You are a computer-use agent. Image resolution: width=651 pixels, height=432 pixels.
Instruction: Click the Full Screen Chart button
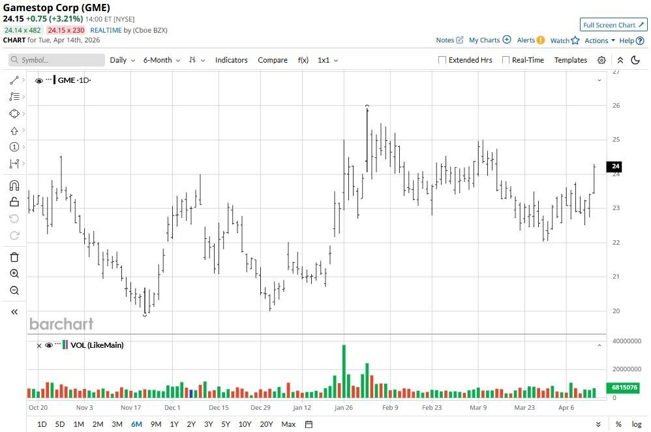(613, 25)
